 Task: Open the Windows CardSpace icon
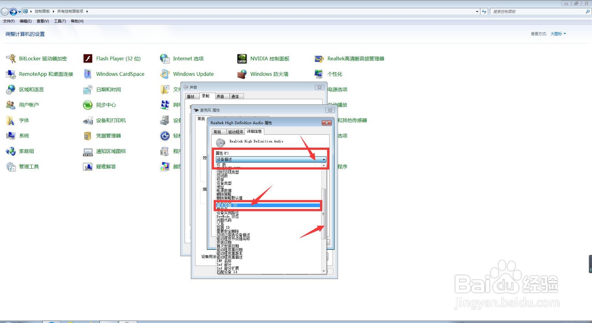[x=88, y=74]
